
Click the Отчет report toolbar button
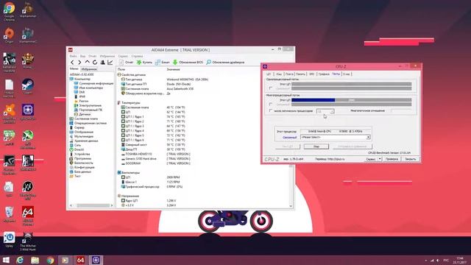click(x=126, y=62)
